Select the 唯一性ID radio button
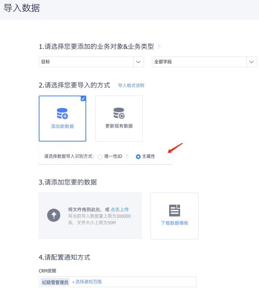Viewport: 259px width, 290px height. [100, 157]
